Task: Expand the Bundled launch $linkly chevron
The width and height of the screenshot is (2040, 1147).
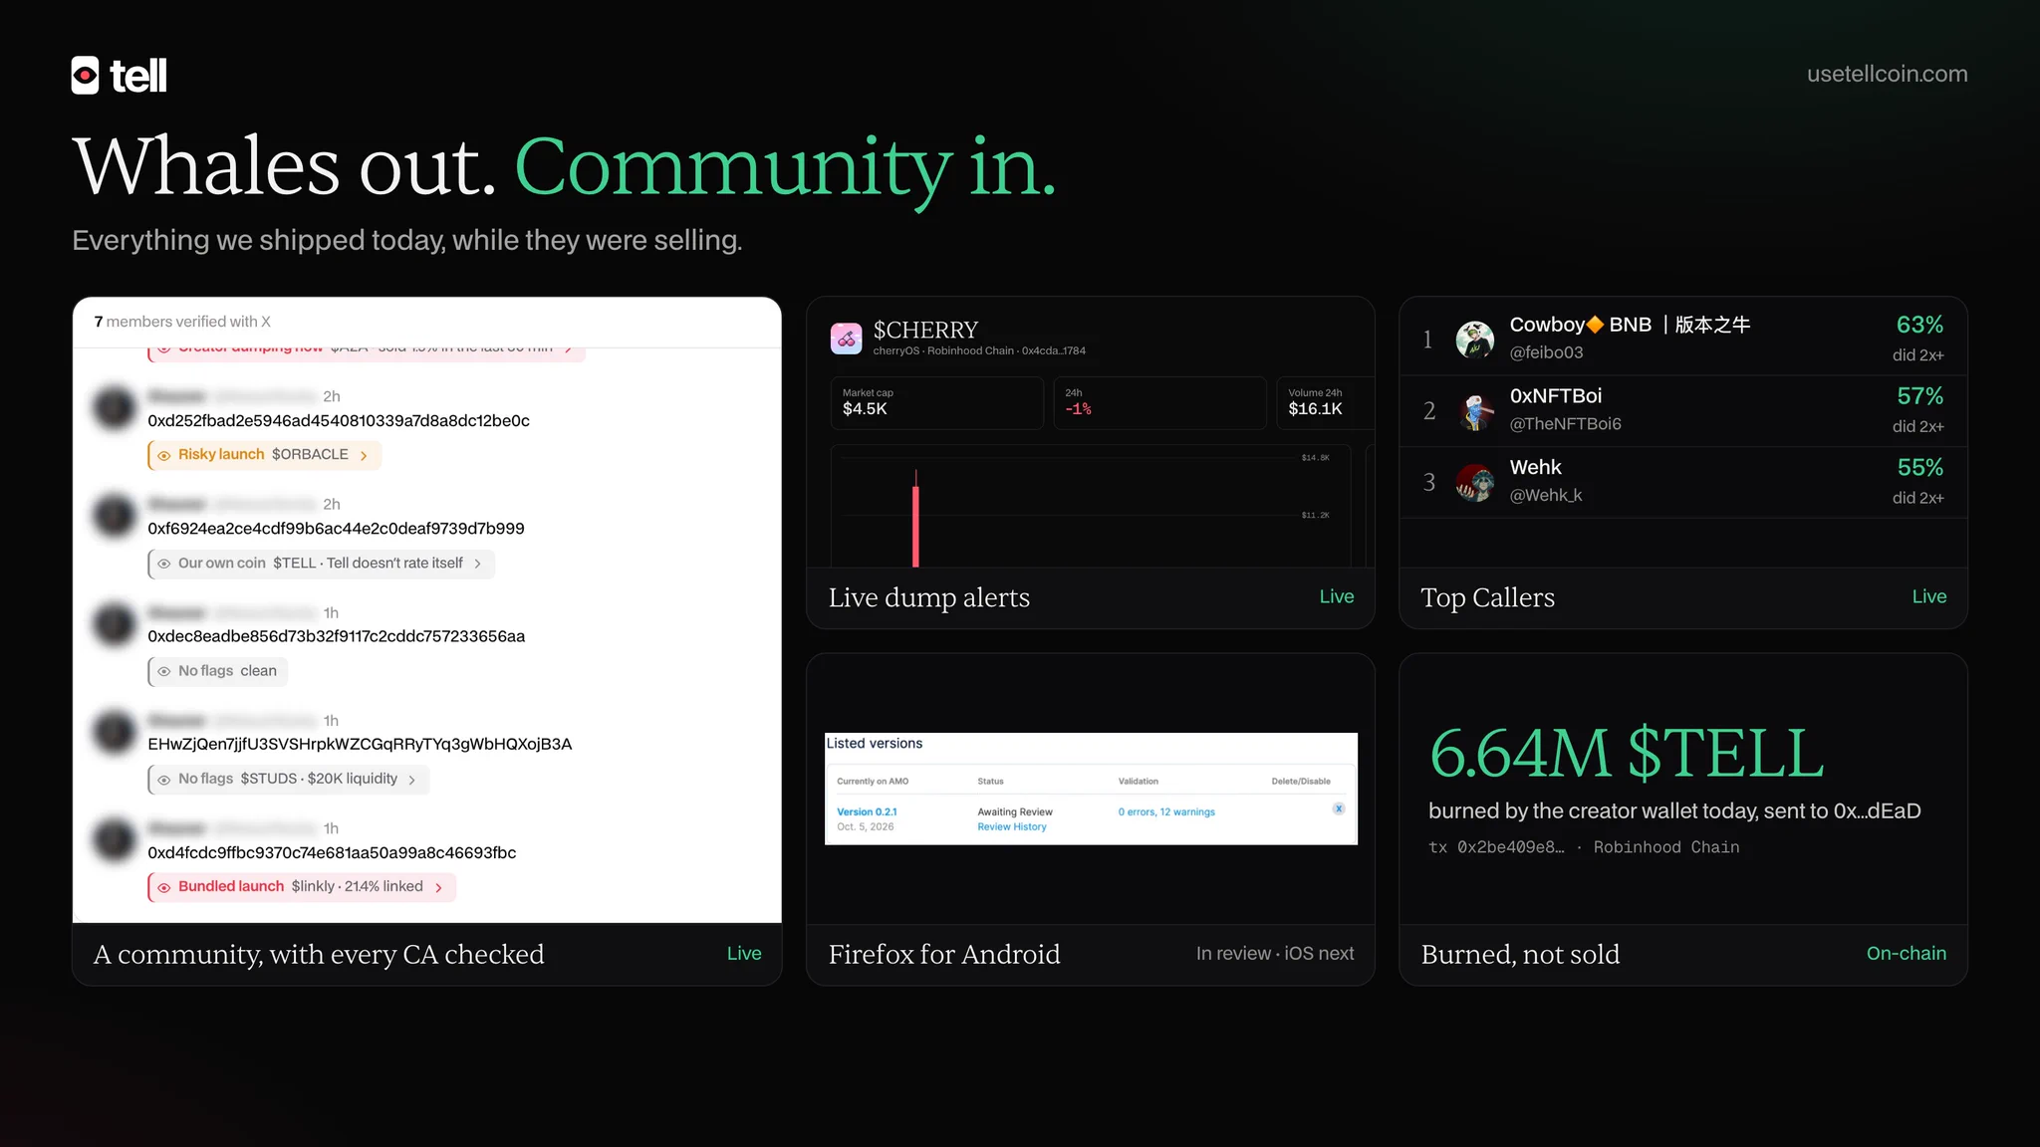Action: 438,887
